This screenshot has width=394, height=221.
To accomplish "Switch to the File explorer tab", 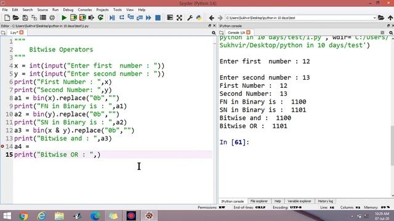I will 259,201.
